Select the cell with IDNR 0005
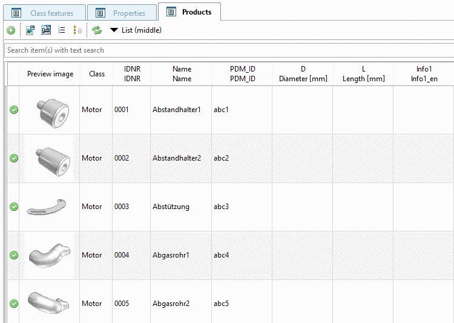 coord(131,302)
